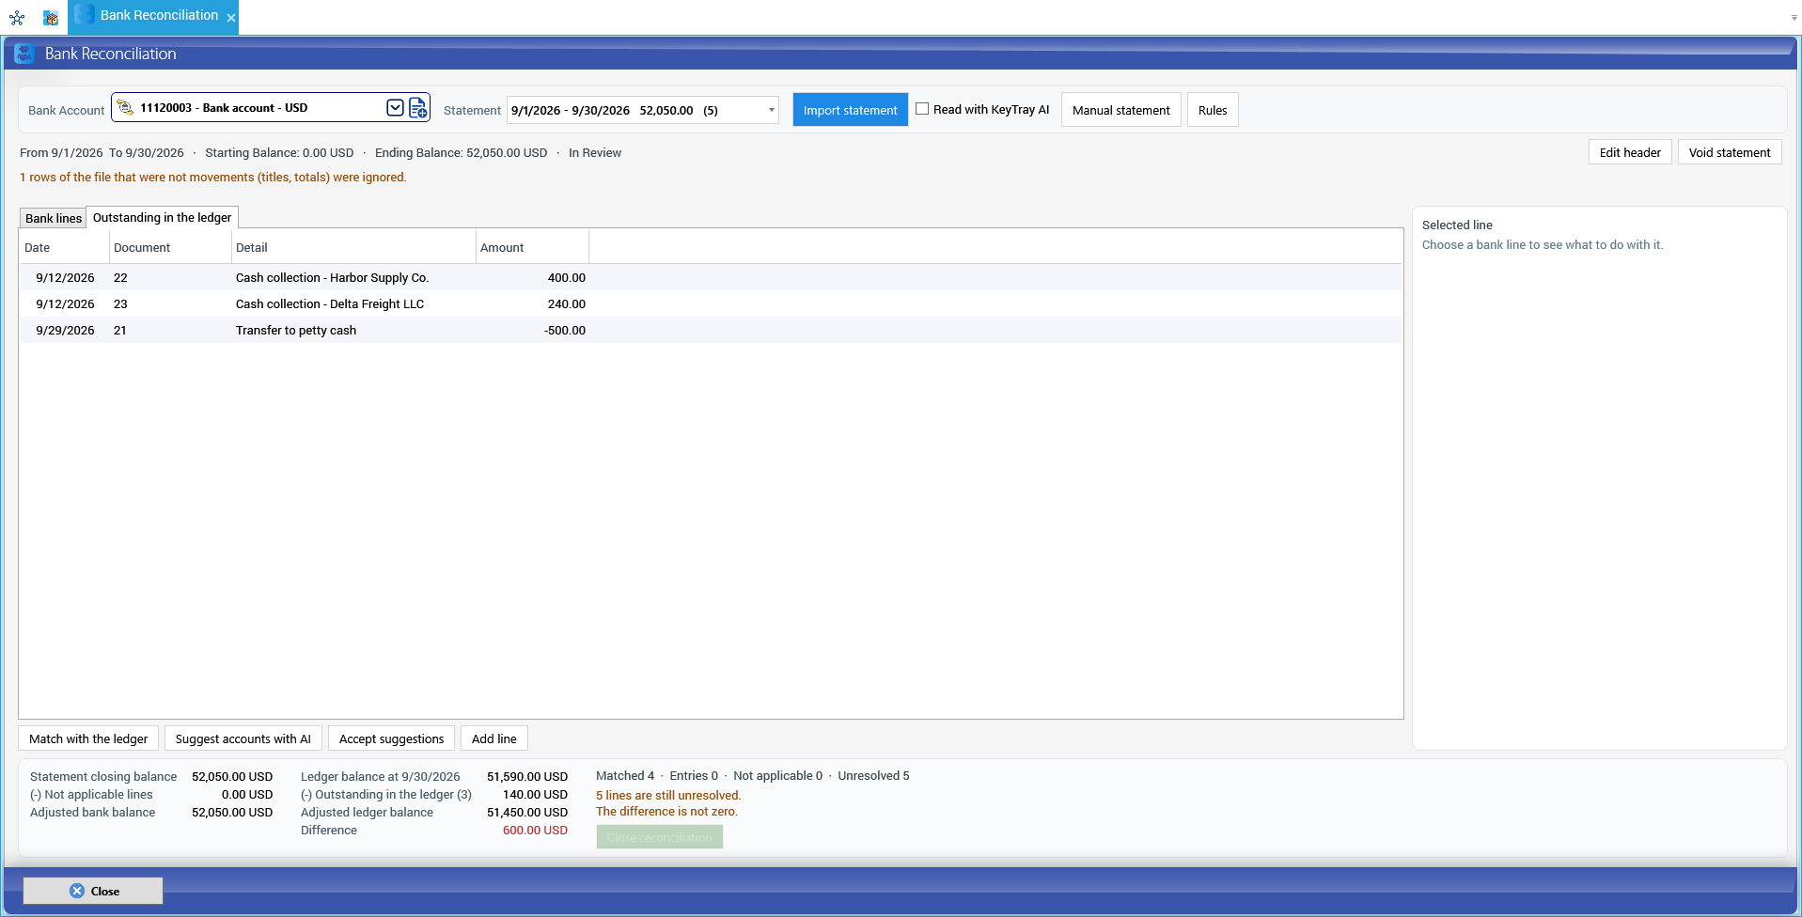Image resolution: width=1802 pixels, height=917 pixels.
Task: Click the Bank Reconciliation header icon
Action: point(24,54)
